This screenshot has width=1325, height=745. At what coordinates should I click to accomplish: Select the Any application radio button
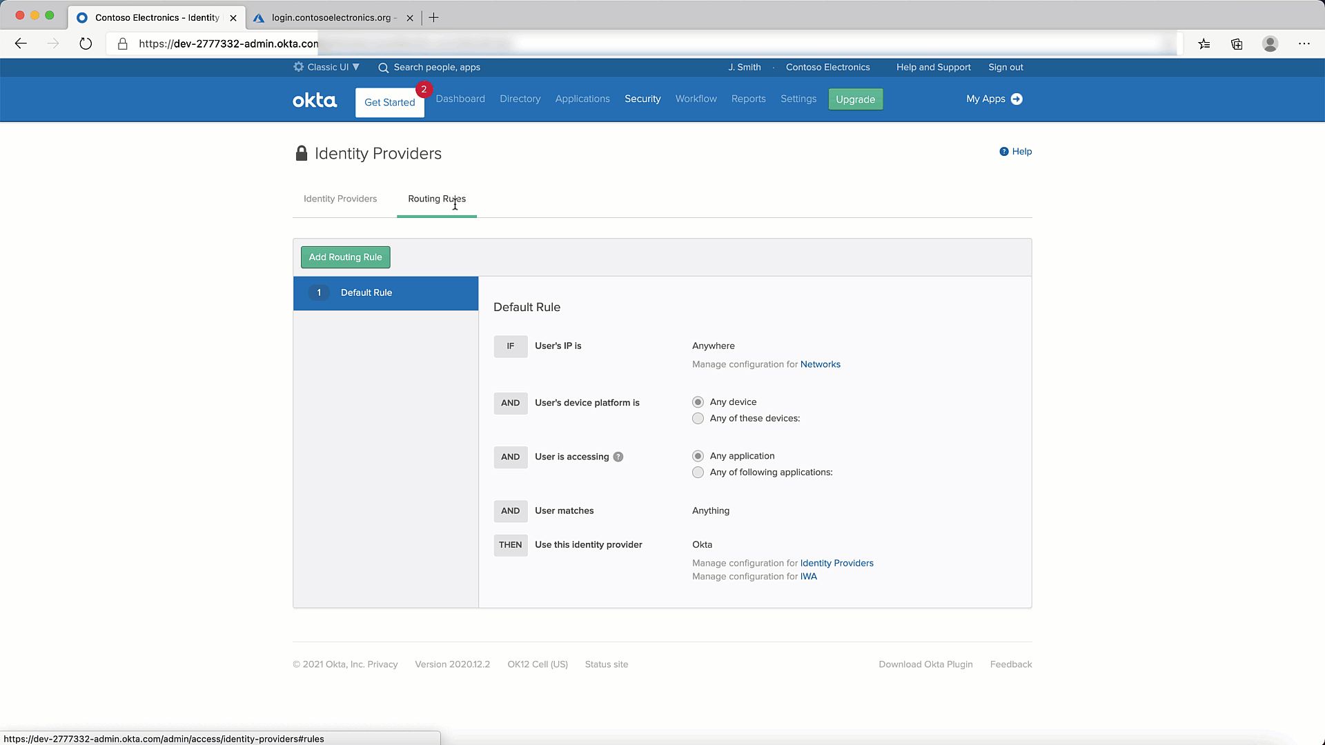coord(698,456)
